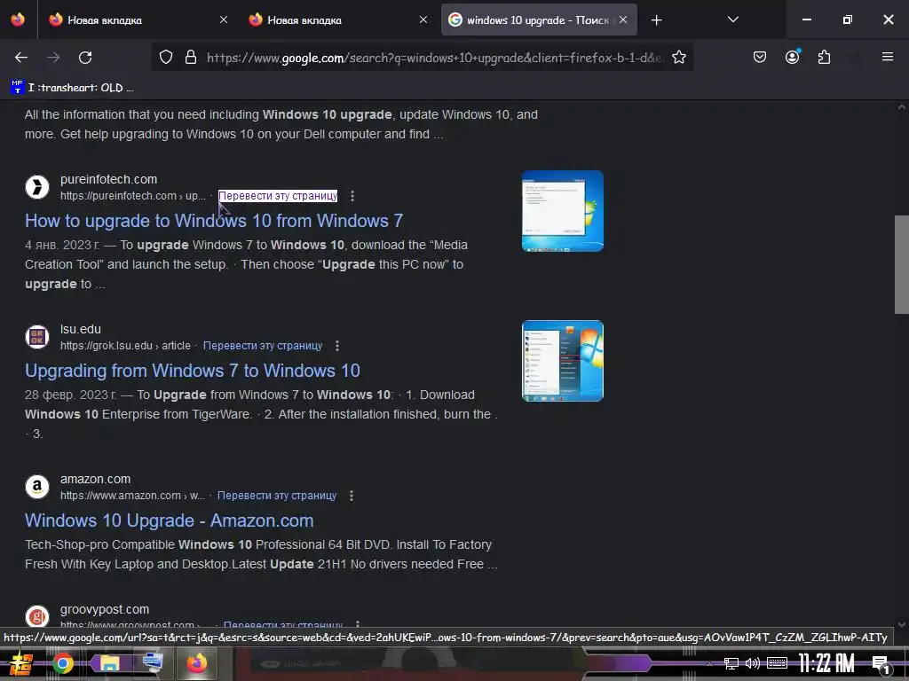The image size is (909, 681).
Task: Click the lsu.edu GROK favicon
Action: click(x=37, y=336)
